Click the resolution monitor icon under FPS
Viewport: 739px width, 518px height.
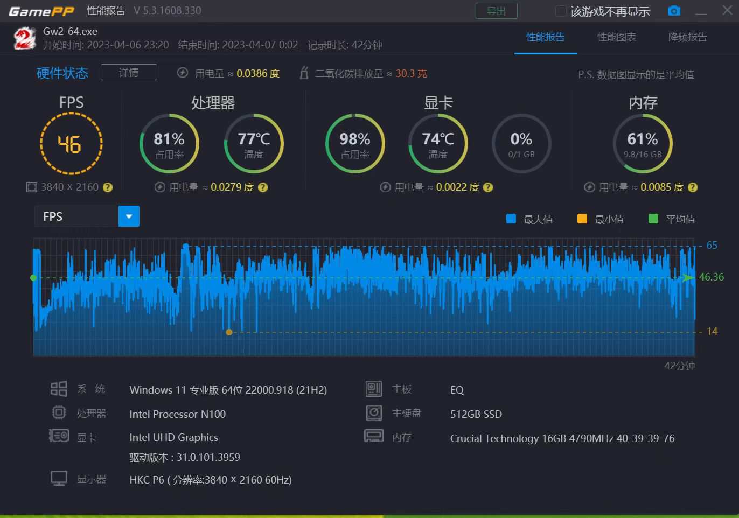point(32,187)
